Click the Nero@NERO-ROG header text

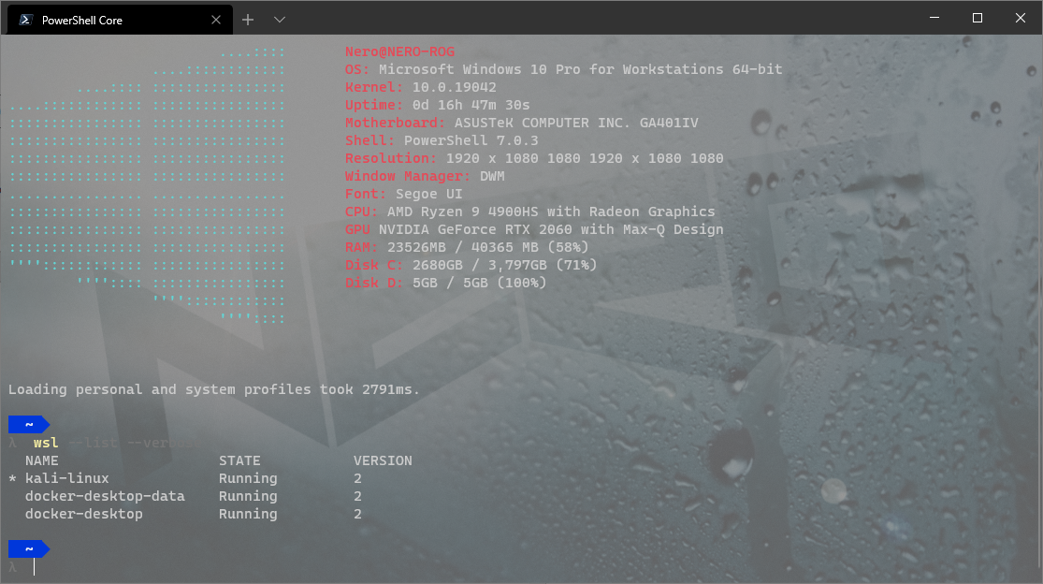[399, 51]
